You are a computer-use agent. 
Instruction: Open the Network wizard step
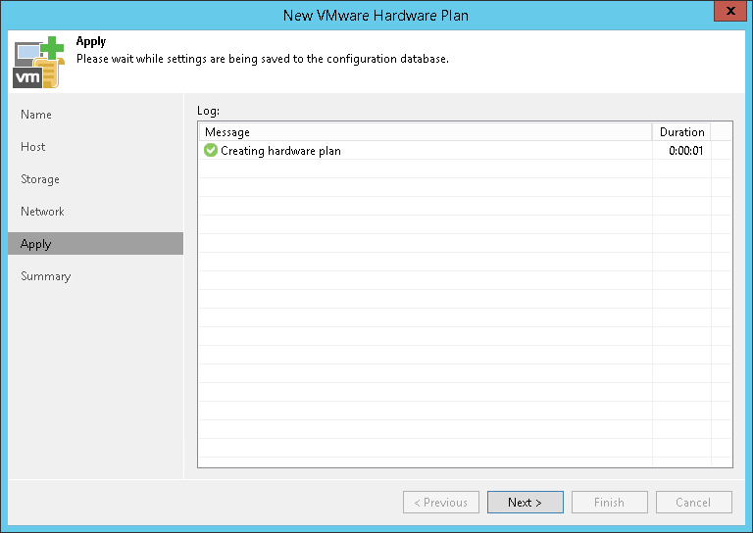42,212
